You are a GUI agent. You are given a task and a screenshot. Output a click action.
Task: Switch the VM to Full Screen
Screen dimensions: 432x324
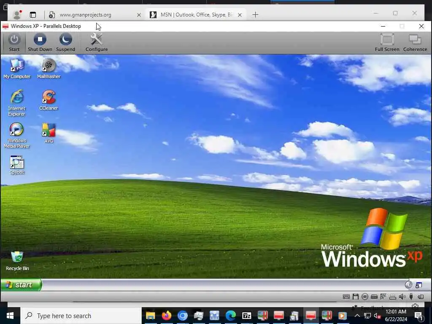[x=387, y=43]
